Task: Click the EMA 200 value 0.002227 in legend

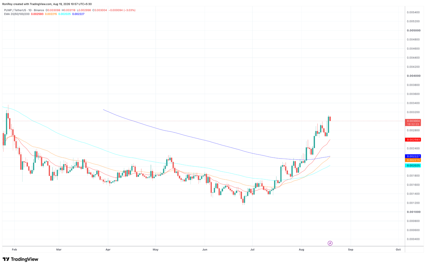Action: (x=78, y=14)
